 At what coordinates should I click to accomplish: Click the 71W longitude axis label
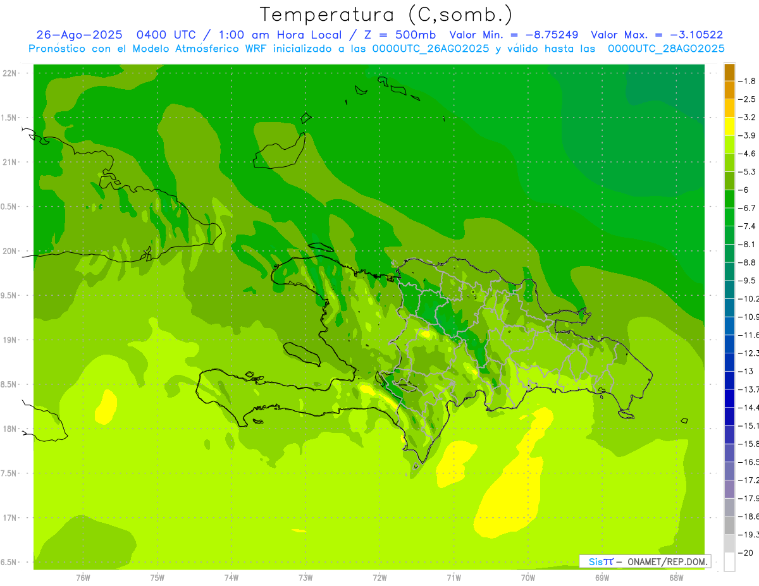(x=454, y=578)
